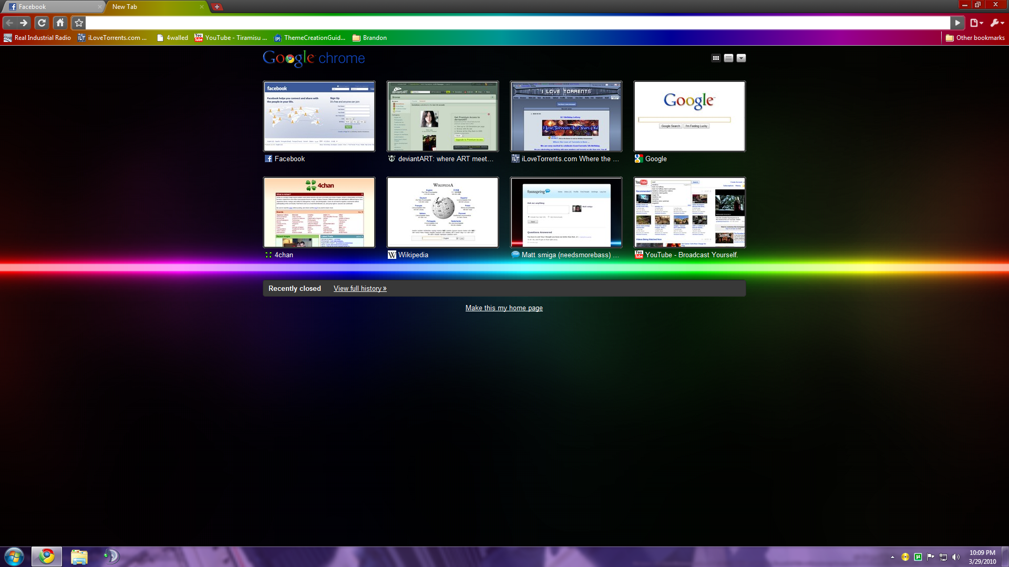Click the Go arrow beside address bar

click(957, 23)
